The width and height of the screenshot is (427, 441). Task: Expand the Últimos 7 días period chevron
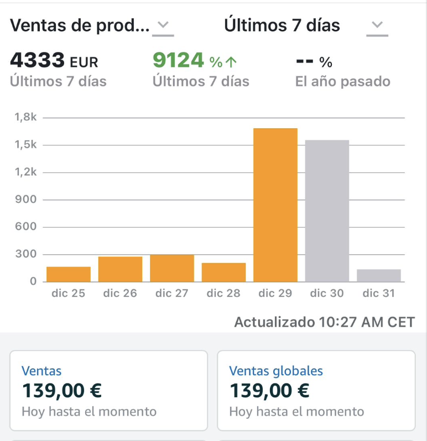coord(377,25)
